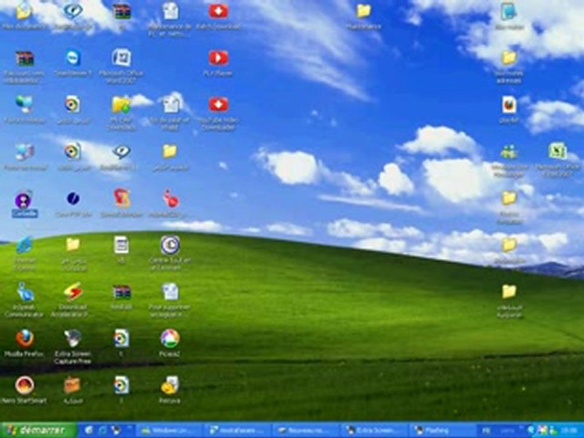This screenshot has width=584, height=438.
Task: Open the FLV Player shortcut
Action: pyautogui.click(x=218, y=63)
